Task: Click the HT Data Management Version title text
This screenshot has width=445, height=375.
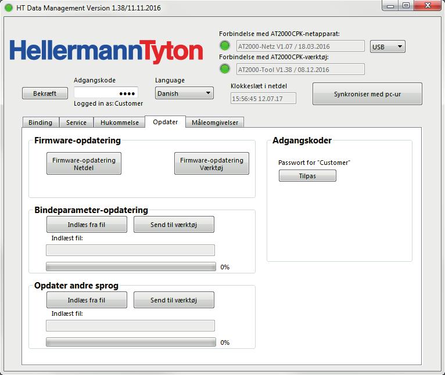Action: 88,8
